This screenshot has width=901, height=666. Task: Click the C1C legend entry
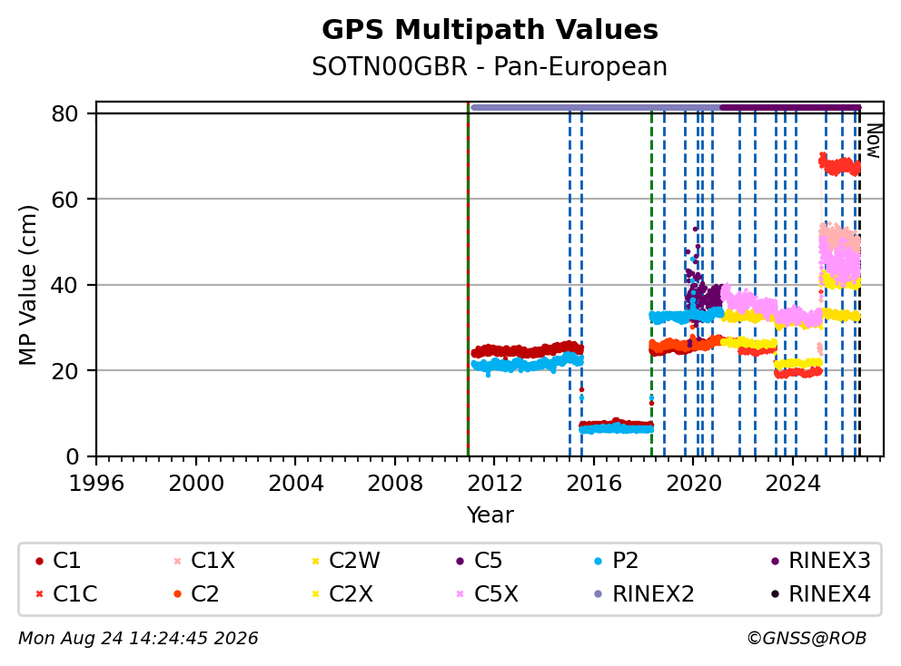point(66,593)
